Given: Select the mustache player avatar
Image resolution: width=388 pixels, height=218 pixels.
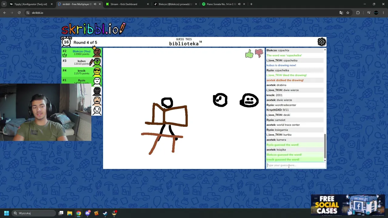Looking at the screenshot, I should [x=97, y=101].
